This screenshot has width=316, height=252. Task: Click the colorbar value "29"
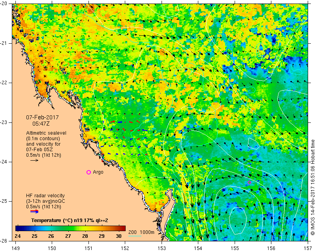(102, 236)
